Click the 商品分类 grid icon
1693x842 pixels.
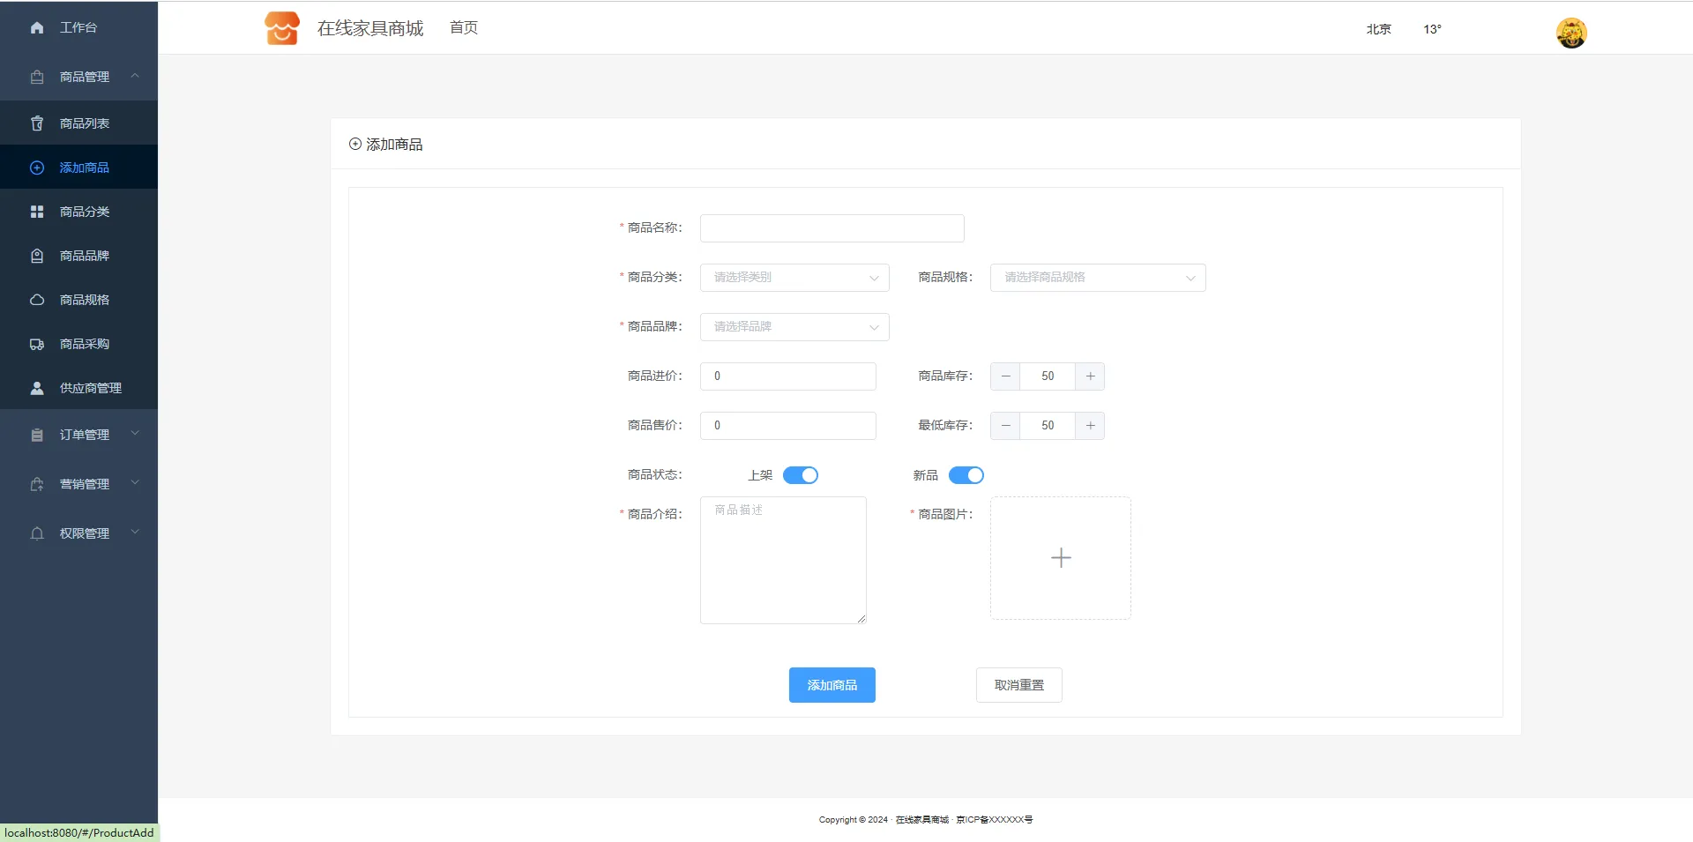(x=37, y=212)
